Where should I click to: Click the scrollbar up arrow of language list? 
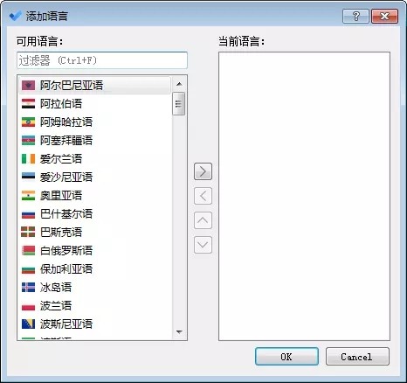point(179,84)
